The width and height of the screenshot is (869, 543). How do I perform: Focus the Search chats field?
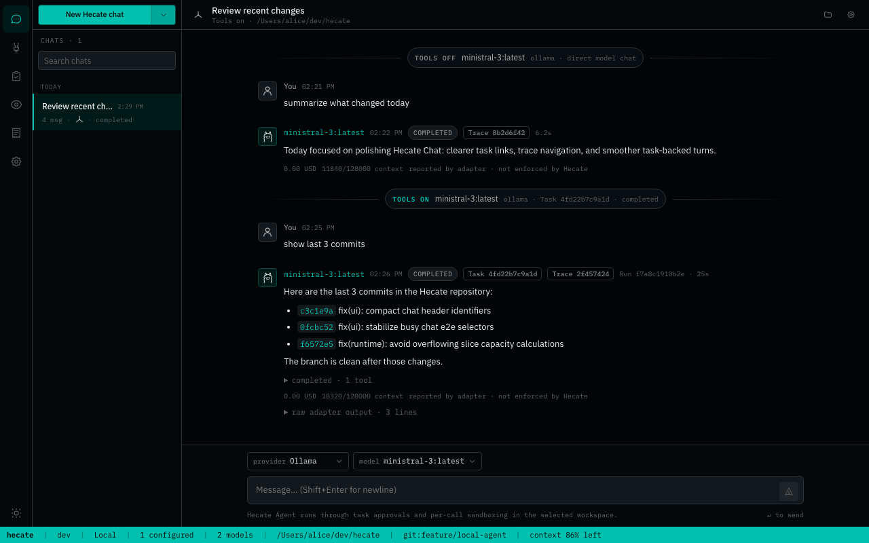click(x=107, y=60)
